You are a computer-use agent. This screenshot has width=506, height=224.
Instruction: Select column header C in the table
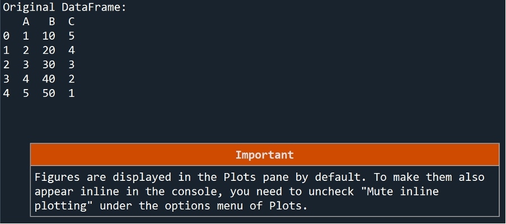click(x=71, y=22)
